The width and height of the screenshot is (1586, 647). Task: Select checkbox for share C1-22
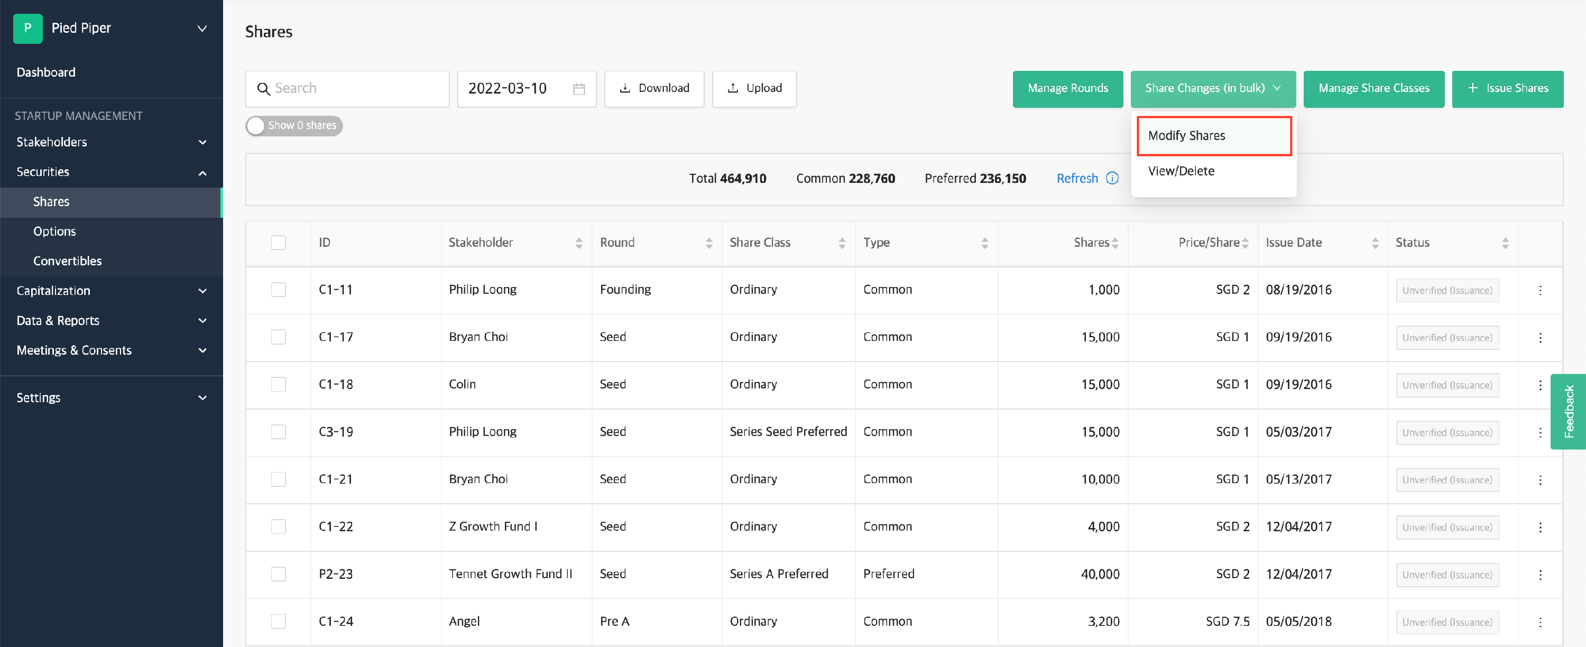278,526
